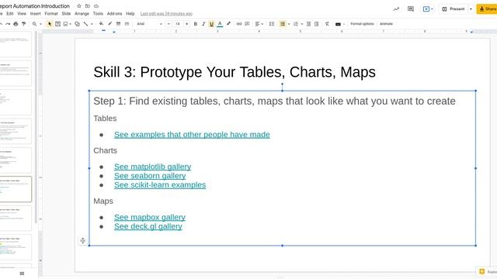Open the text alignment dropdown
This screenshot has width=497, height=279.
259,24
